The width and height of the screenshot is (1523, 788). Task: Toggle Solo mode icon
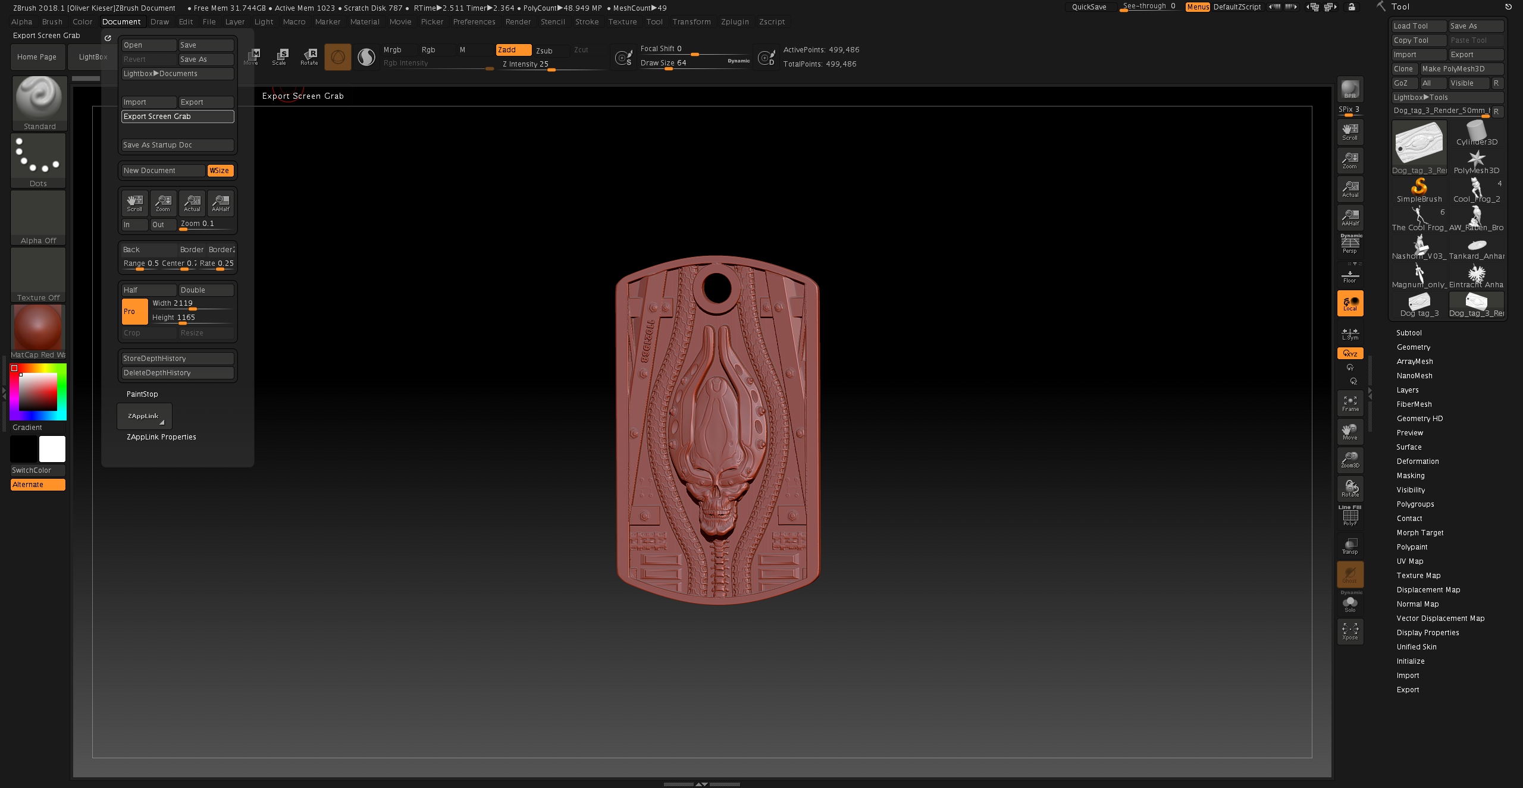[1350, 603]
